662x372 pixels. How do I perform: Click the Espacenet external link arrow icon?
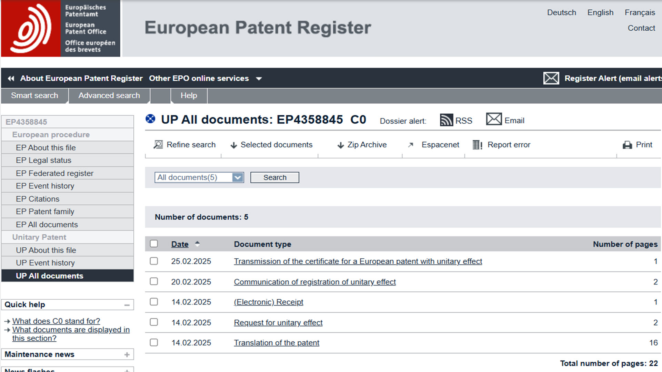[x=411, y=145]
